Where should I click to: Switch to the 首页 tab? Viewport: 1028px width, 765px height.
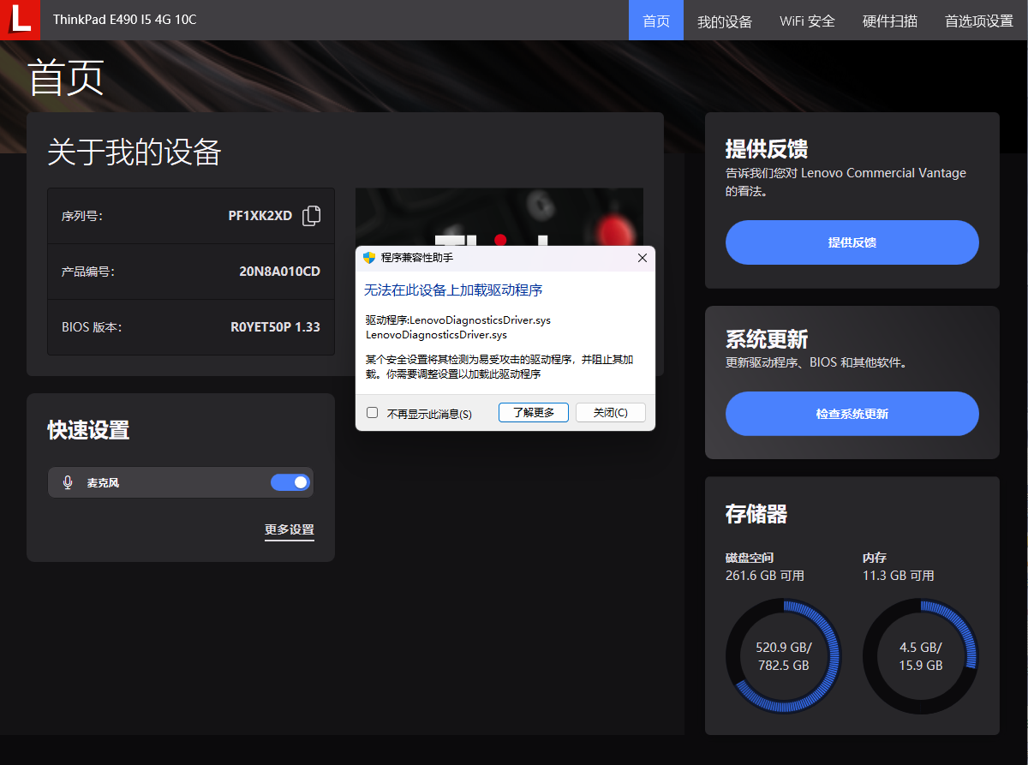pos(656,21)
